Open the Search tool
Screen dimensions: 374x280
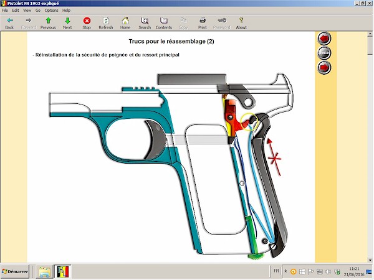point(145,23)
